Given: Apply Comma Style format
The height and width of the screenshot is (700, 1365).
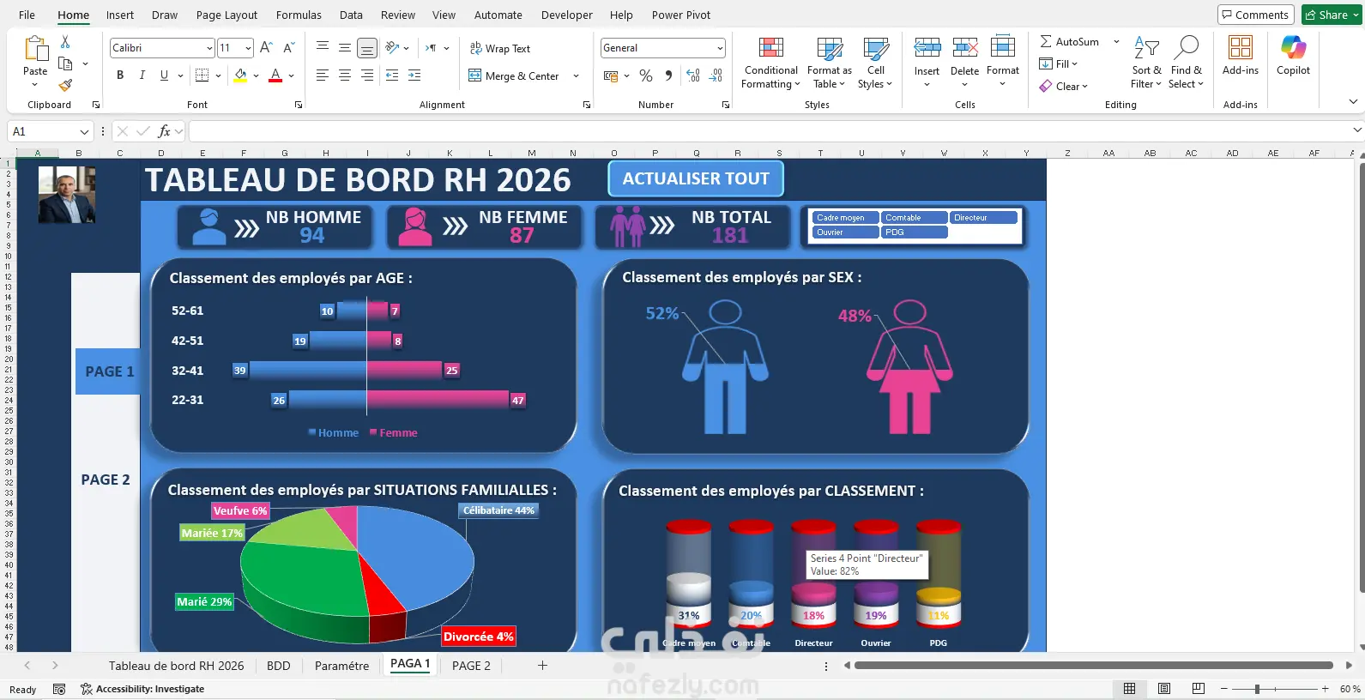Looking at the screenshot, I should (668, 75).
